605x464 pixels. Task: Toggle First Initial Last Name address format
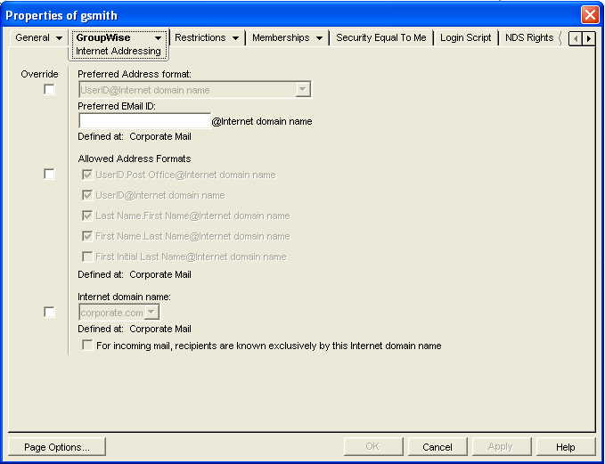87,256
